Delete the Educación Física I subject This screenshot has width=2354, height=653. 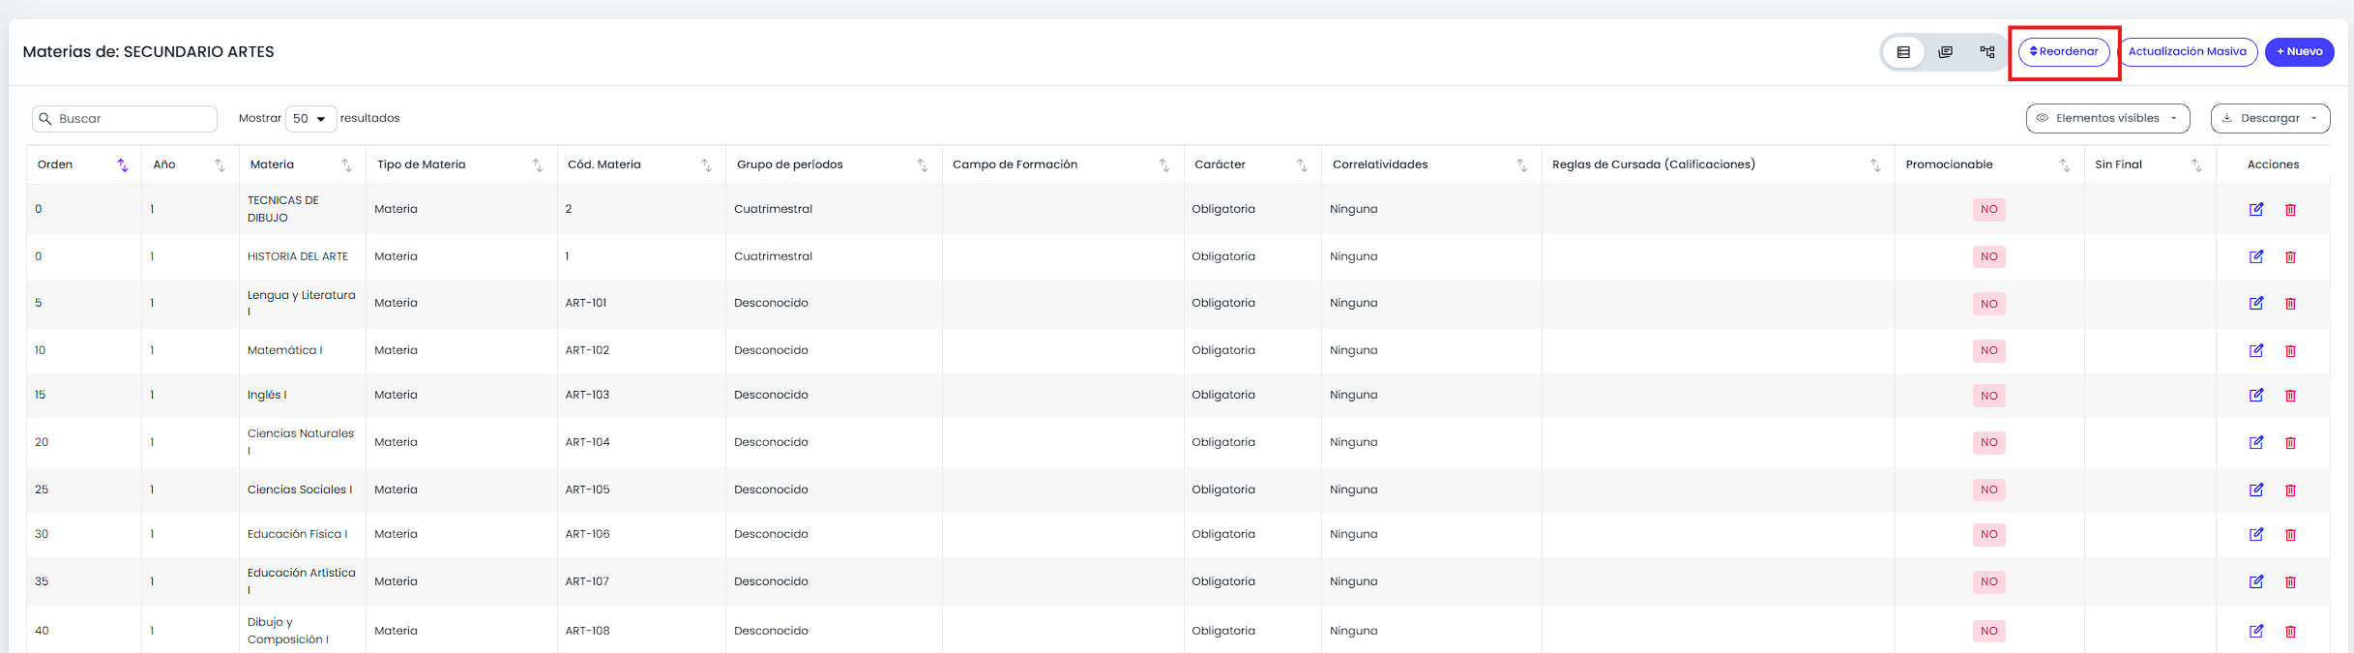[2290, 535]
